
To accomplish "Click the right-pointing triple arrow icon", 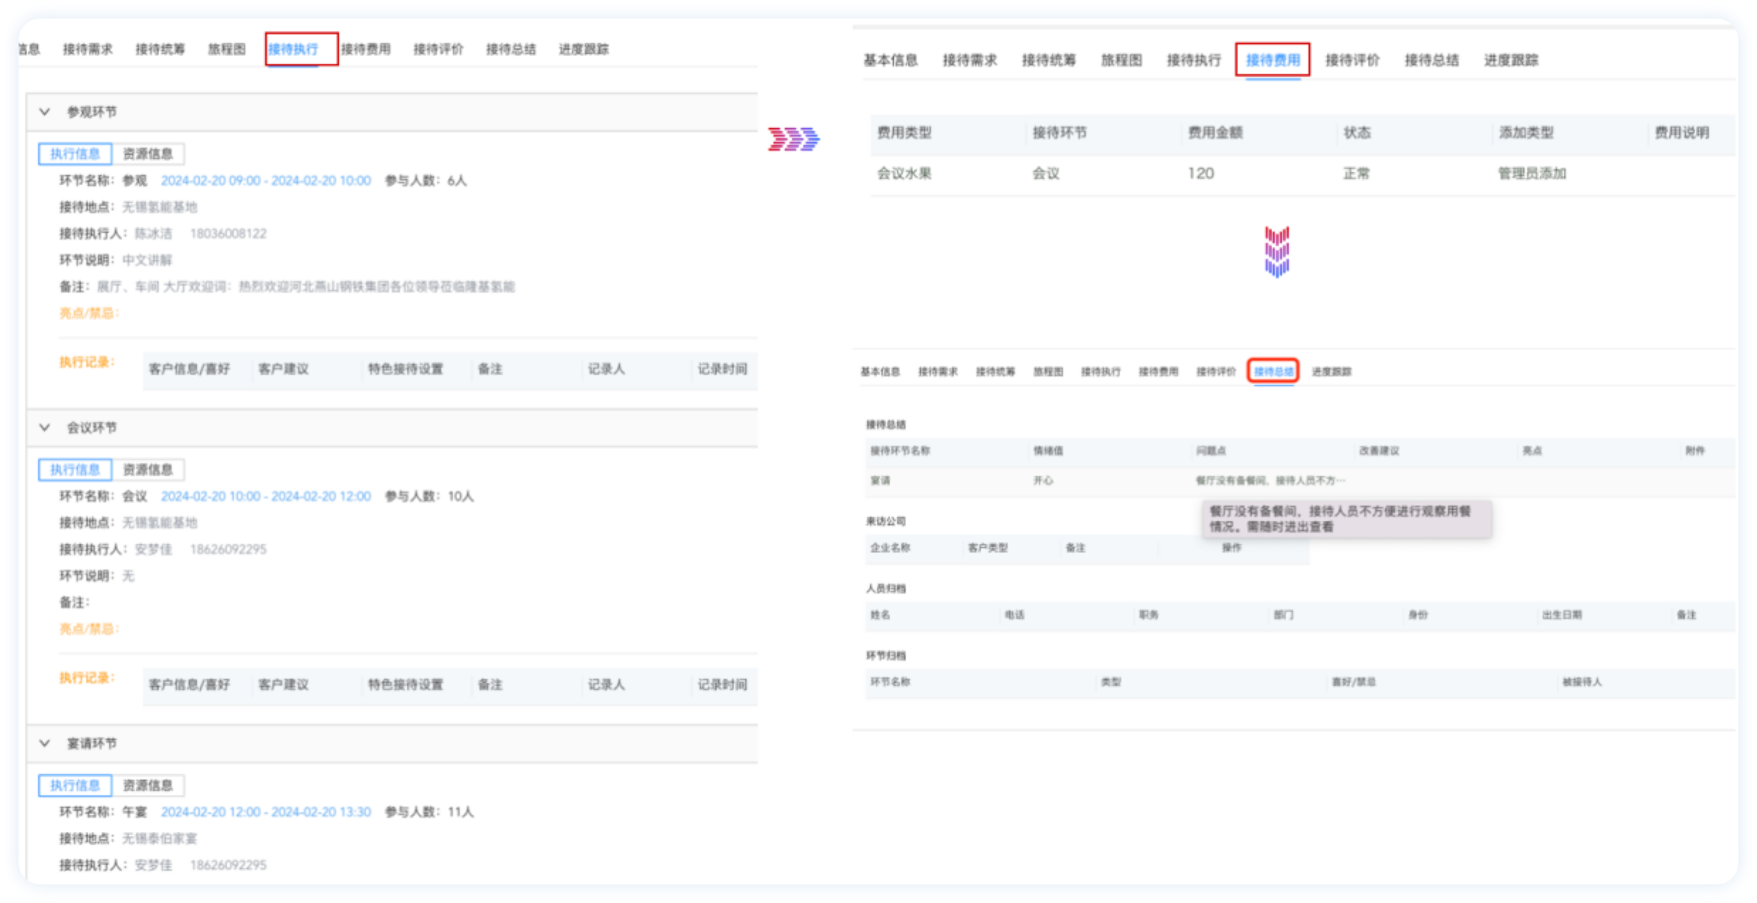I will click(x=793, y=139).
